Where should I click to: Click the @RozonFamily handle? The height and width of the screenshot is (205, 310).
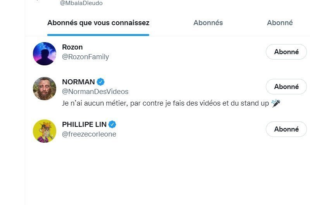tap(85, 57)
